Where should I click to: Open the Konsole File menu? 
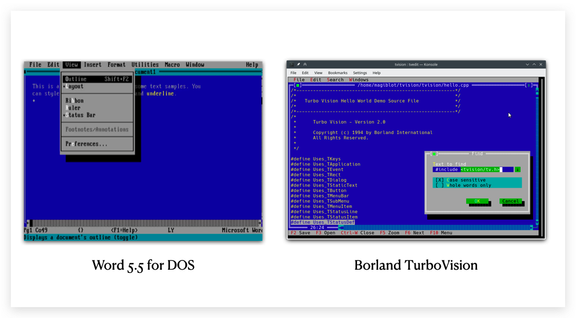[293, 73]
